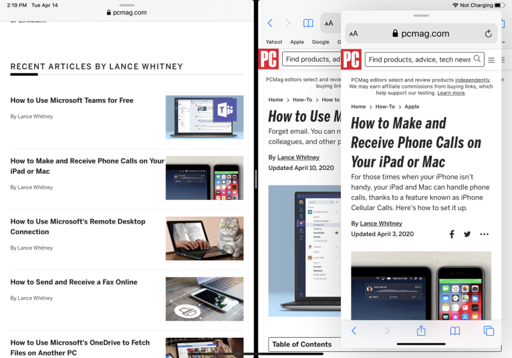
Task: Share article on Facebook
Action: click(x=452, y=234)
